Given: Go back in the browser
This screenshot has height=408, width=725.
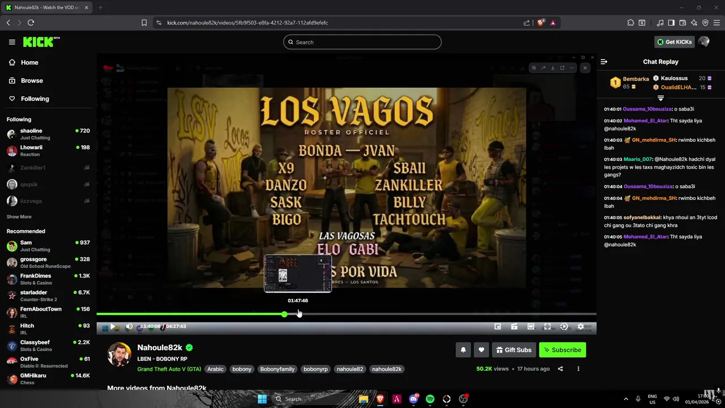Looking at the screenshot, I should [x=8, y=23].
